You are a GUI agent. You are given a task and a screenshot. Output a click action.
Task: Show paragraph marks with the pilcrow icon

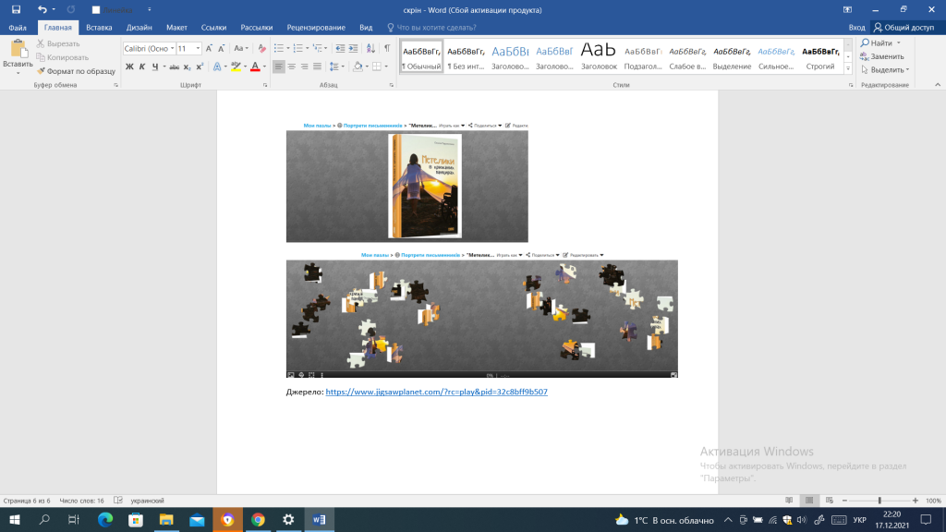point(387,48)
